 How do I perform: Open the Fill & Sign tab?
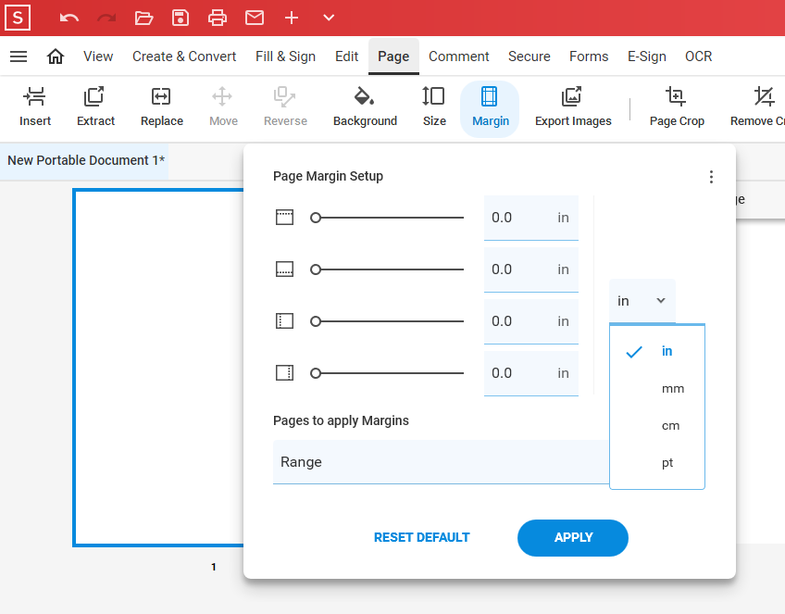285,56
